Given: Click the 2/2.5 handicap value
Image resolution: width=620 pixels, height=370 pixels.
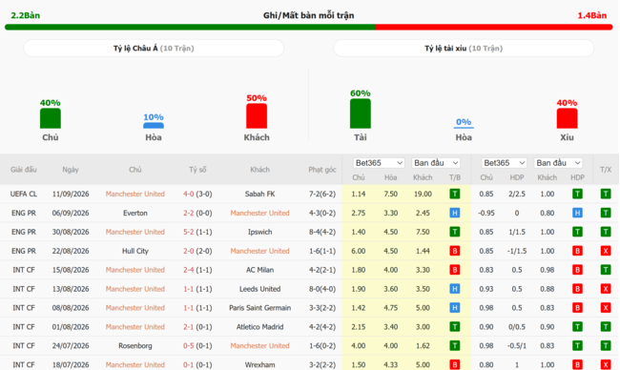Looking at the screenshot, I should (x=517, y=195).
